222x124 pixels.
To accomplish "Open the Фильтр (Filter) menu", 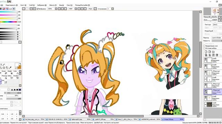I will 53,5.
